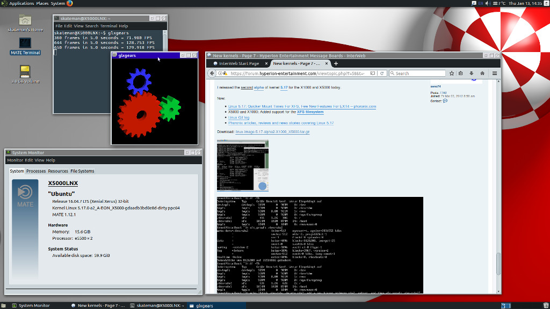The width and height of the screenshot is (550, 309).
Task: Click the glxgears window title bar icon
Action: point(114,55)
